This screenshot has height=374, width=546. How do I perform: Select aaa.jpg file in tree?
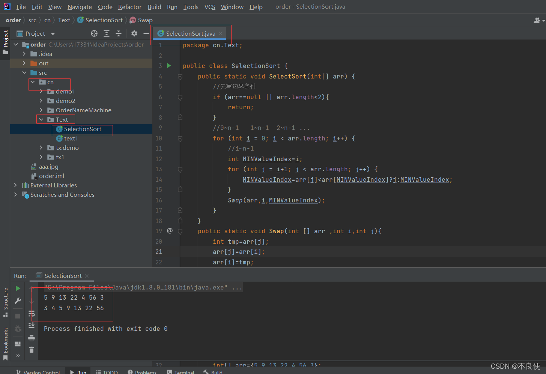click(x=48, y=167)
